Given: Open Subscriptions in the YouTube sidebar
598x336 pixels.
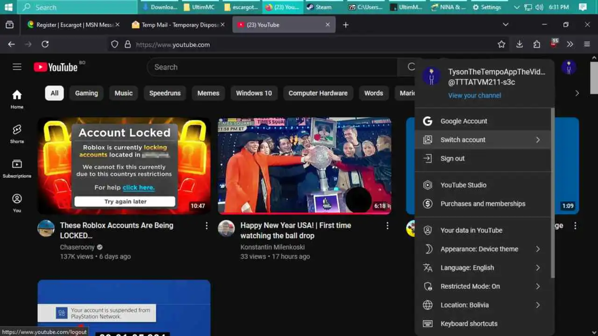Looking at the screenshot, I should click(17, 169).
